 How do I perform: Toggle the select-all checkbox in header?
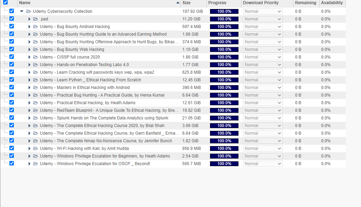coord(5,2)
